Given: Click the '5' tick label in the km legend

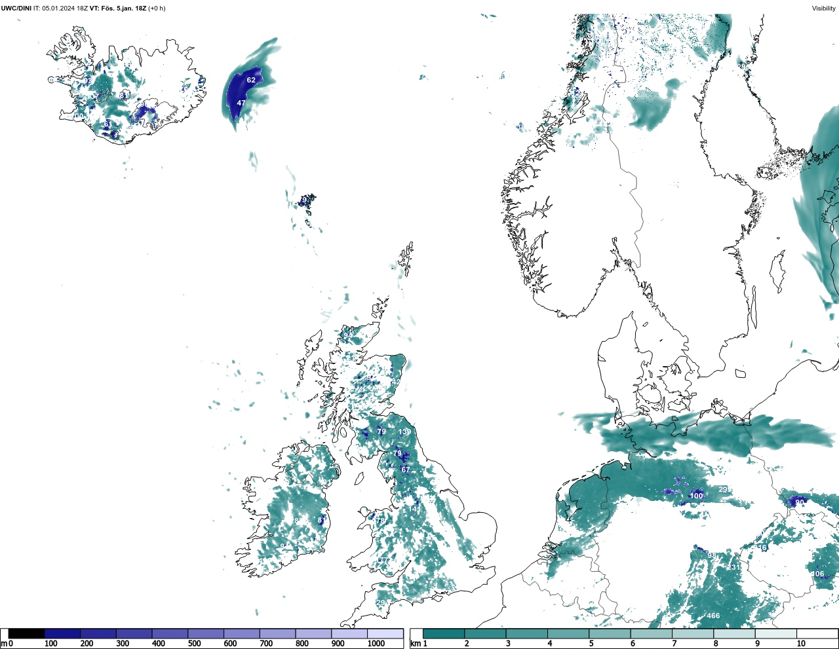Looking at the screenshot, I should point(591,644).
